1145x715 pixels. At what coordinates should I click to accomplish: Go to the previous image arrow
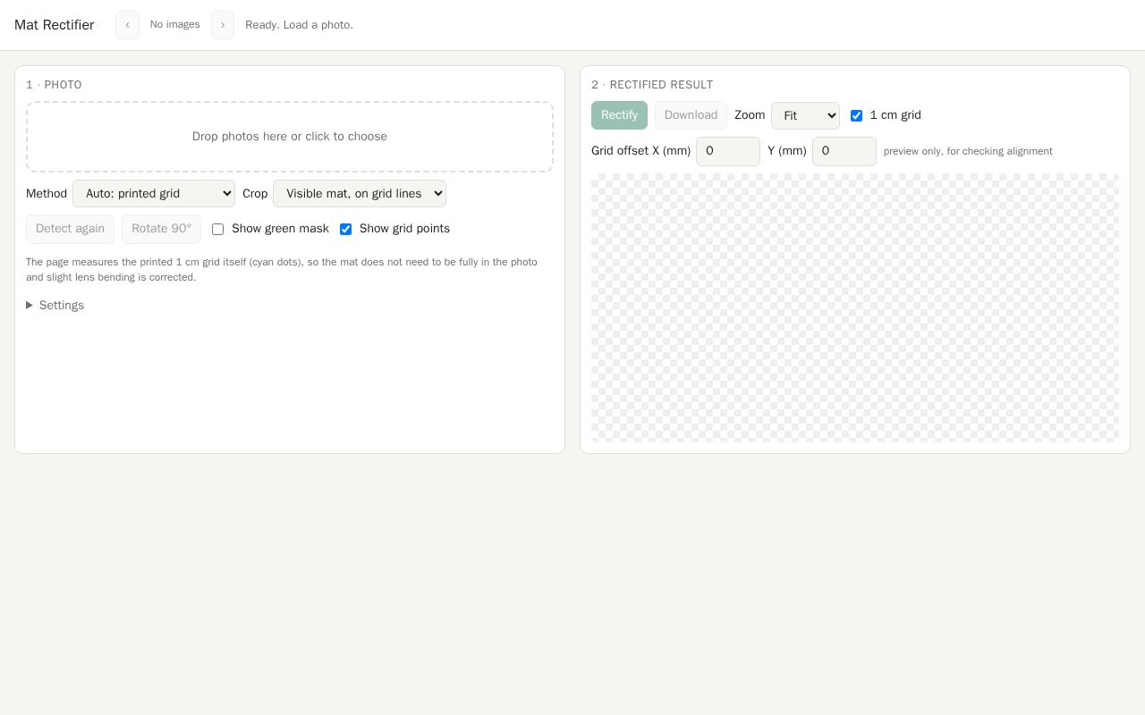[x=127, y=25]
